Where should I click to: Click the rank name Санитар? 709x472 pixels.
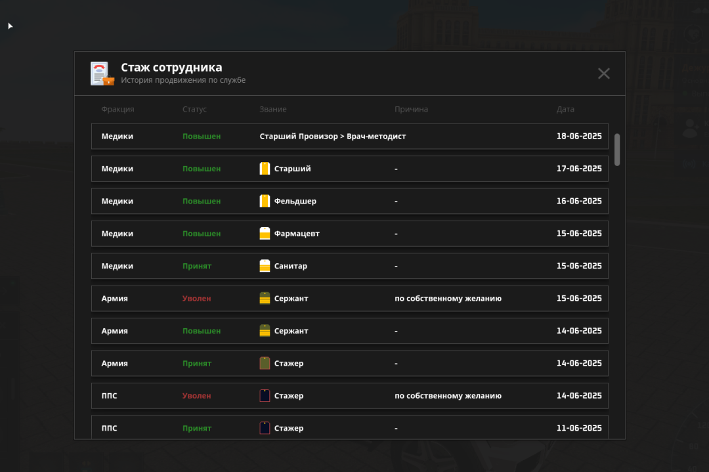pos(291,266)
